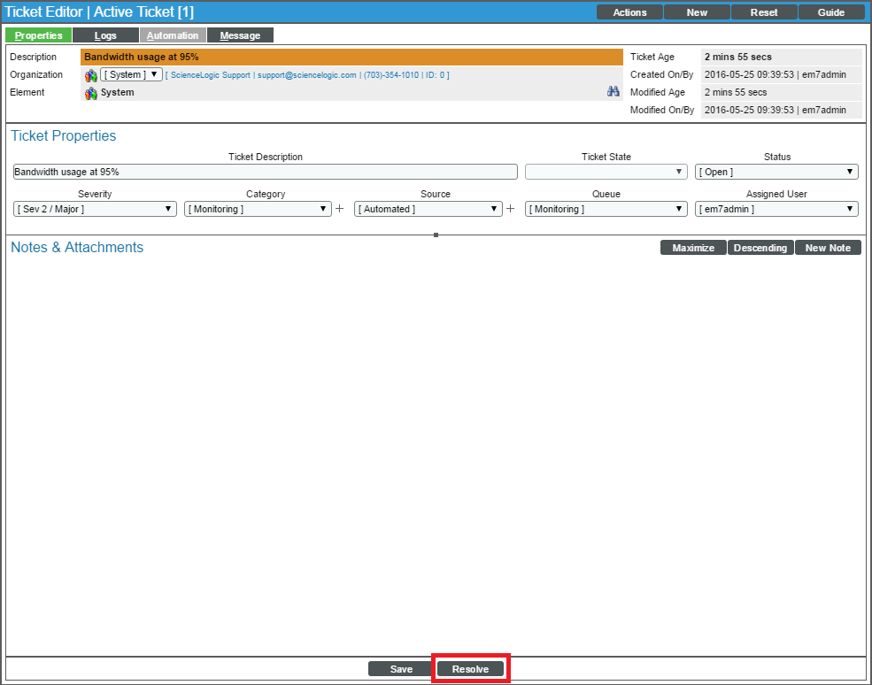Click the binoculars find-element icon

613,92
